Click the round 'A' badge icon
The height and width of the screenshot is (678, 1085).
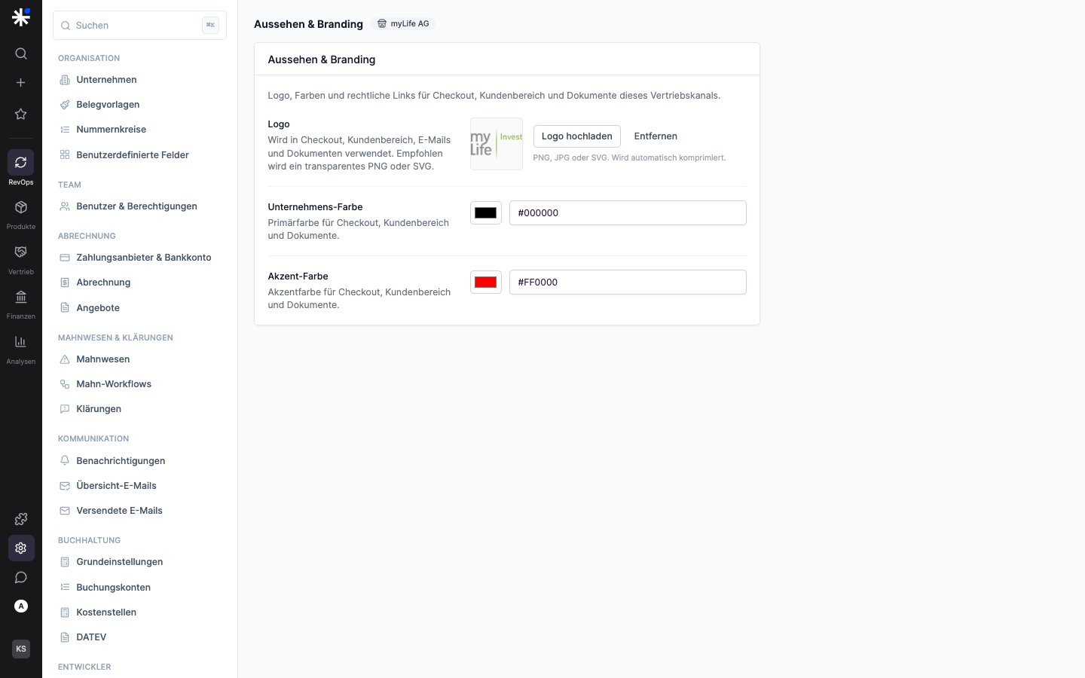click(21, 606)
